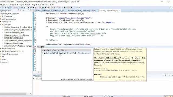The width and height of the screenshot is (173, 97).
Task: Open the Package Explorer view menu
Action: pos(26,10)
